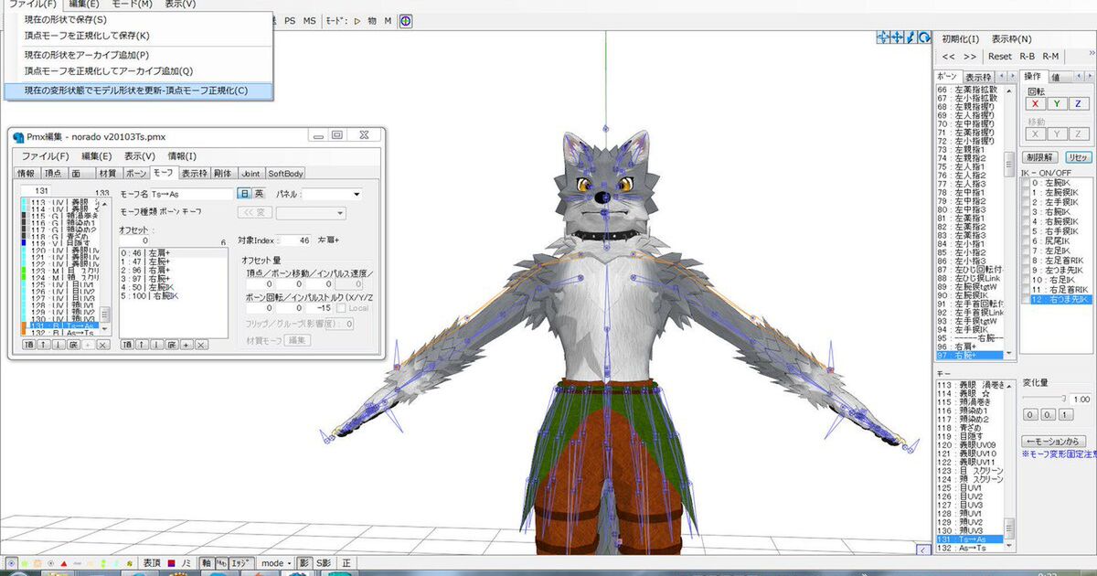Screen dimensions: 1097x576
Task: Click the play triangle icon beside モード
Action: (357, 20)
